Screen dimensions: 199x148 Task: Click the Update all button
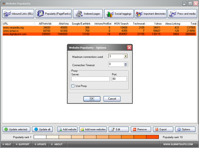[42, 129]
